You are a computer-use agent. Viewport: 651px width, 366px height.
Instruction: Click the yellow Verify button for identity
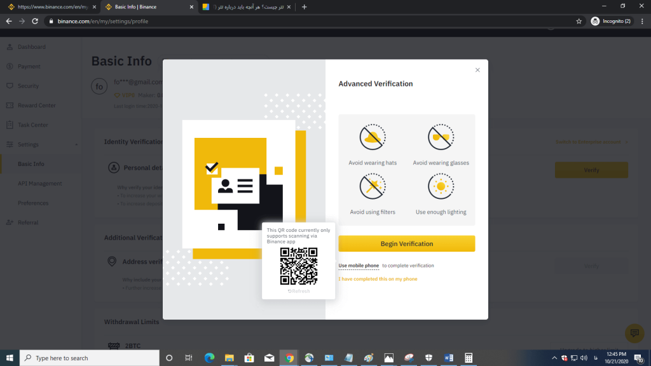[591, 170]
